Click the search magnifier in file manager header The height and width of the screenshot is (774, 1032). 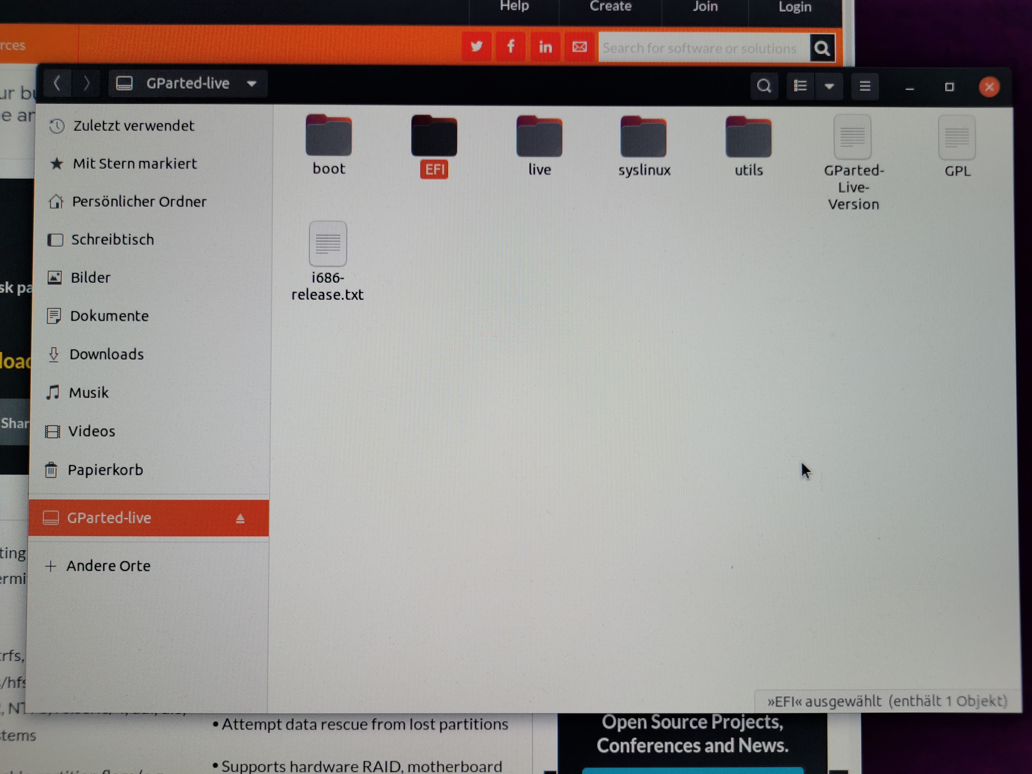pyautogui.click(x=764, y=86)
